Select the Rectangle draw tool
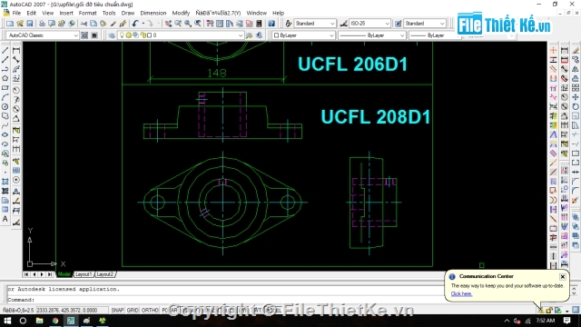The height and width of the screenshot is (327, 581). tap(5, 88)
